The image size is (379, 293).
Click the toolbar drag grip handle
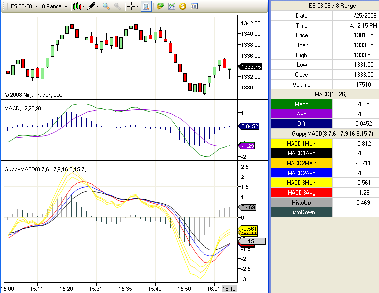pyautogui.click(x=3, y=6)
